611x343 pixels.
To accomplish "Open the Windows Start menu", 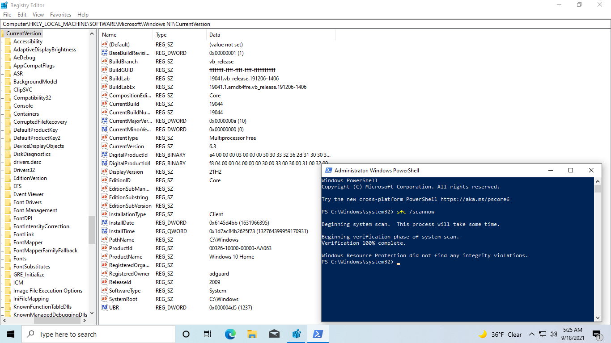I will pos(11,334).
